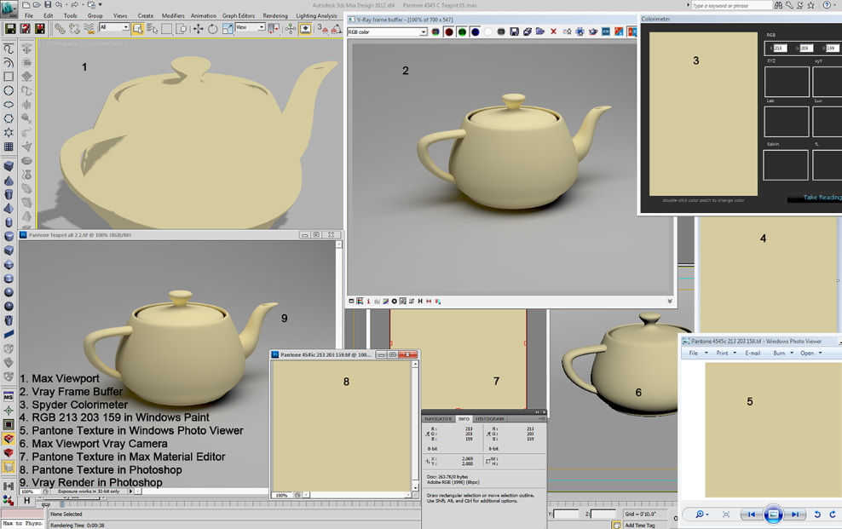Click E-mail in Windows Photo Viewer

coord(753,353)
